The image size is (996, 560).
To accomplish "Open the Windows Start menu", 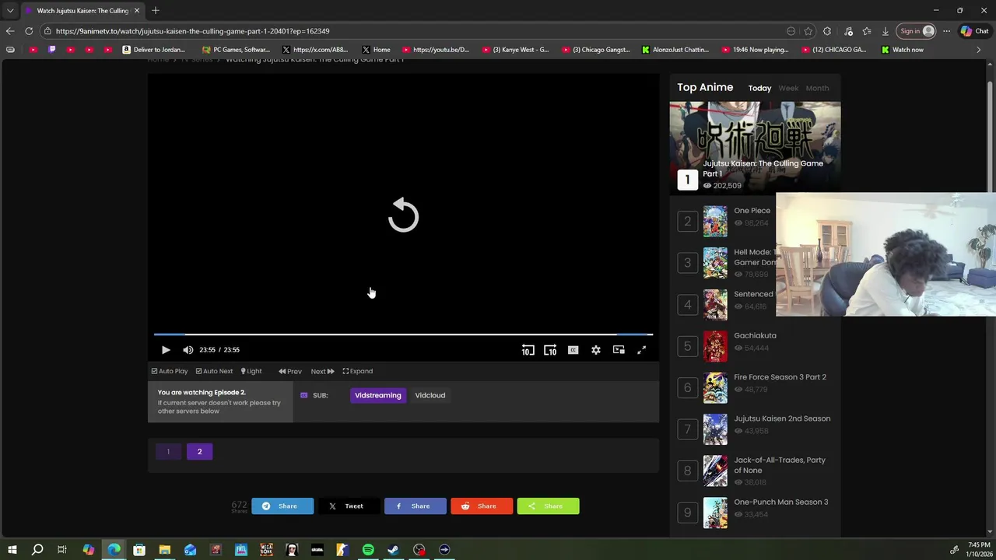I will coord(12,550).
